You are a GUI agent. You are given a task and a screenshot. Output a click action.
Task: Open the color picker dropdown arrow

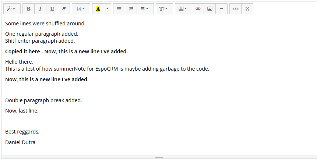click(108, 9)
